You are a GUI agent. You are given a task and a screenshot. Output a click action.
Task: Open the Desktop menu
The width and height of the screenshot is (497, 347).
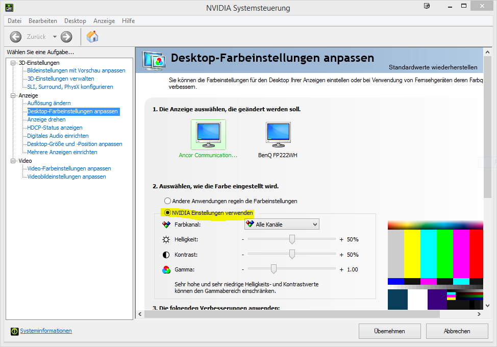[75, 21]
